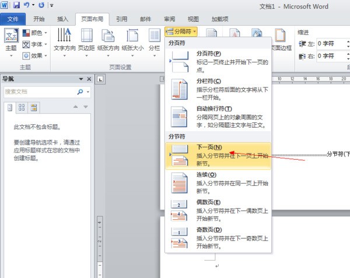
Task: Click the text 此文档不包含标题。
Action: coord(37,127)
